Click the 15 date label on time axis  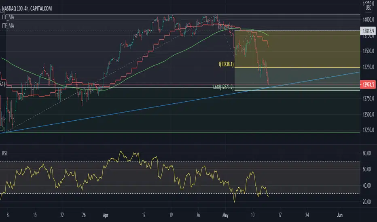pyautogui.click(x=35, y=215)
